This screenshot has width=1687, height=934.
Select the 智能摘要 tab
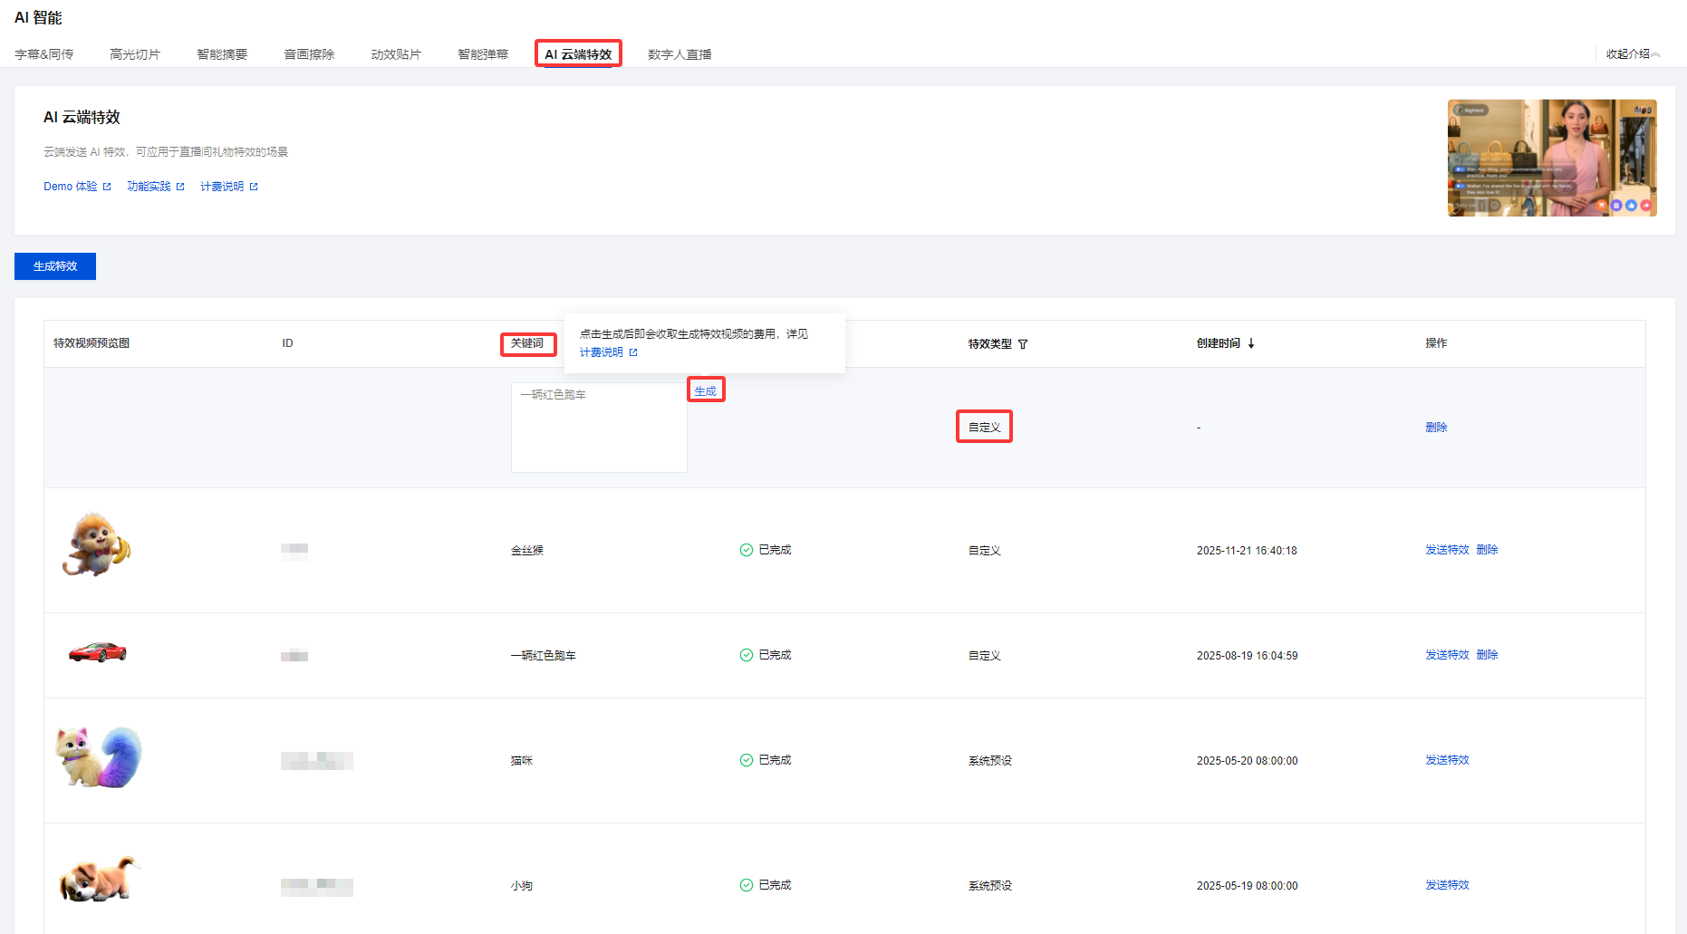[222, 54]
